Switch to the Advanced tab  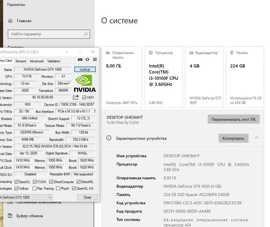tap(37, 61)
